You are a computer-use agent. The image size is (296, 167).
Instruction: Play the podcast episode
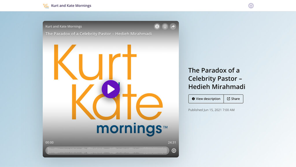(111, 89)
